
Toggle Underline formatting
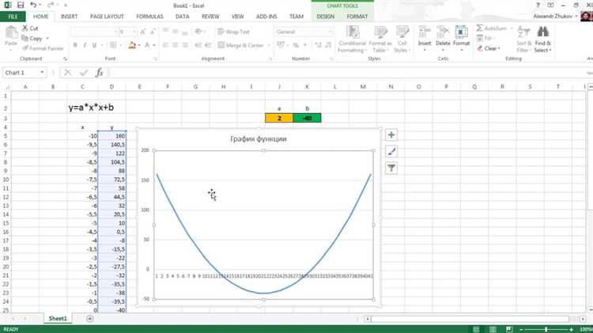pos(94,45)
